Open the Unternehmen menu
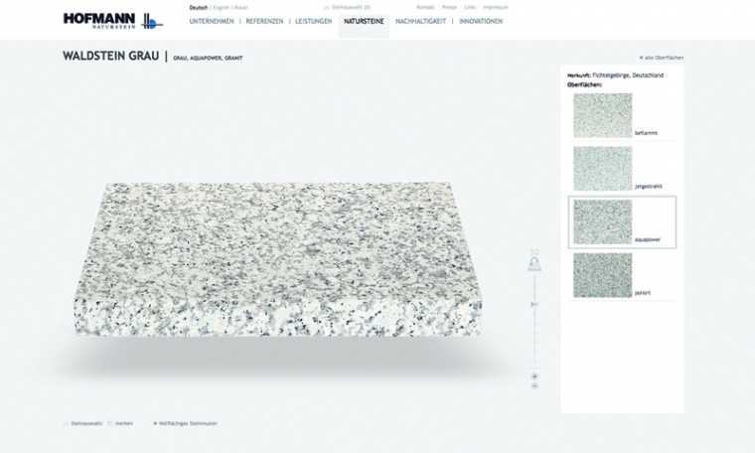This screenshot has height=453, width=755. pos(212,21)
